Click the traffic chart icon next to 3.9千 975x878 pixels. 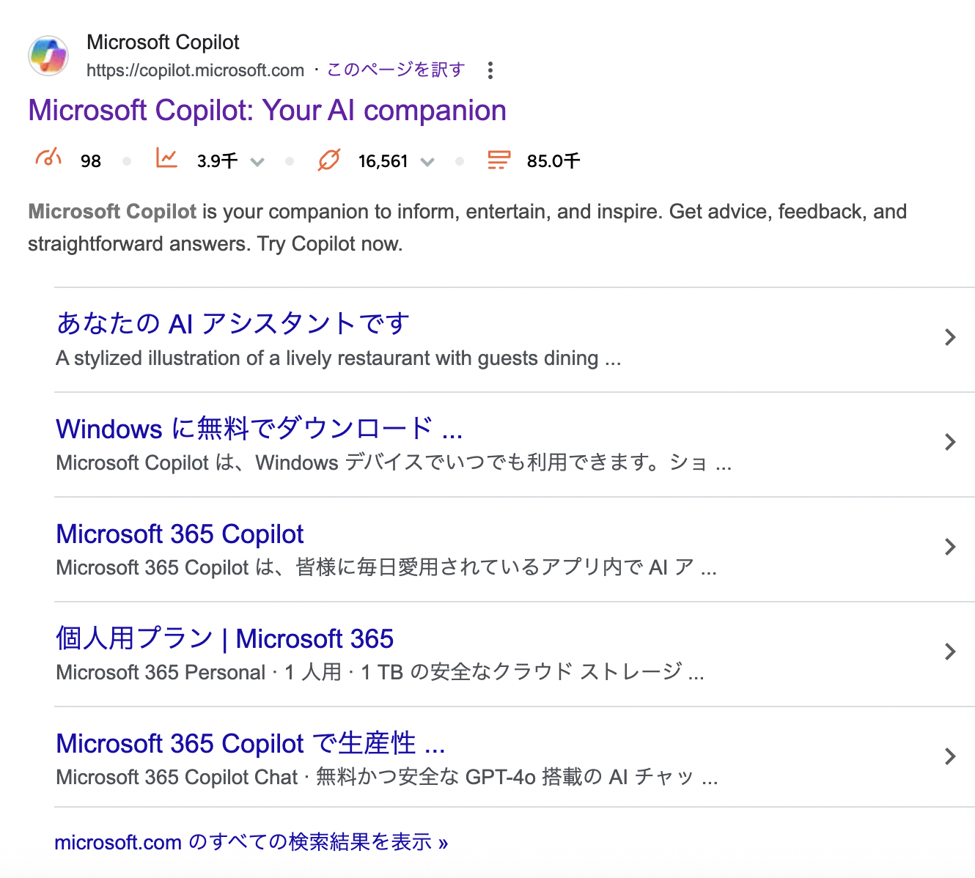pyautogui.click(x=166, y=158)
